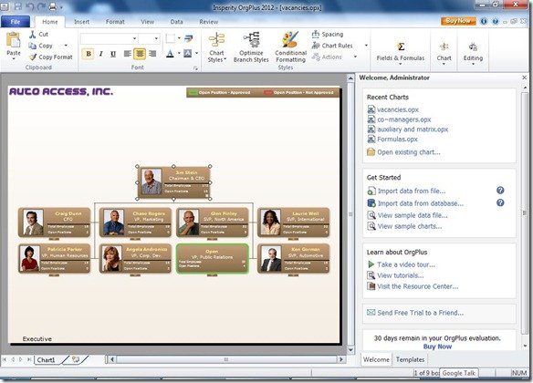Viewport: 533px width, 383px height.
Task: Select Craig Dunn CFO box
Action: [55, 223]
